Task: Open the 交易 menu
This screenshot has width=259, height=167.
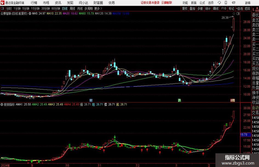Action: (112, 3)
